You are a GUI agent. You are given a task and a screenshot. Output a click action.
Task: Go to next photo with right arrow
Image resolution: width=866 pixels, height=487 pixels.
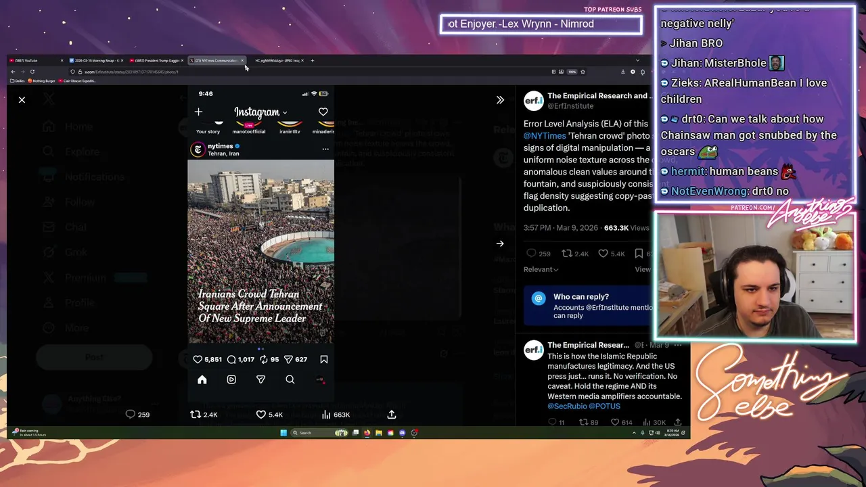pos(500,243)
